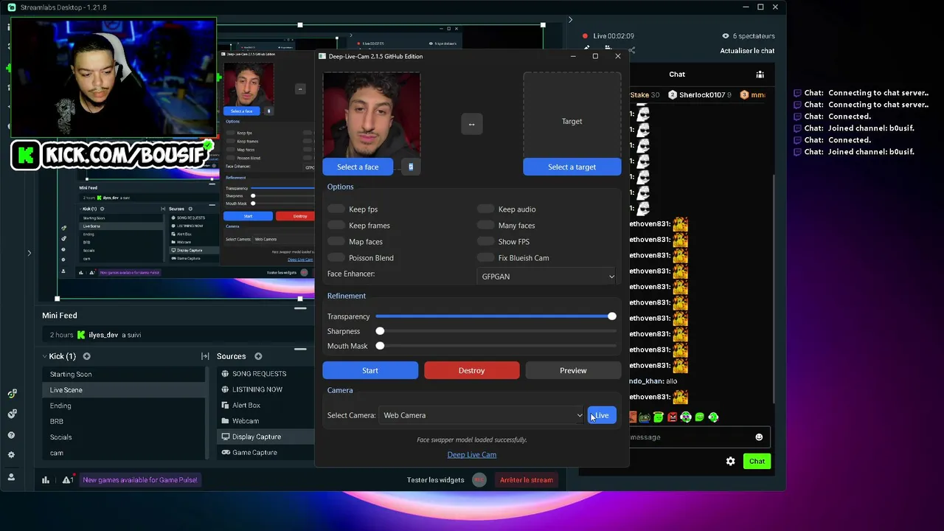
Task: Switch to the cam scene
Action: [x=124, y=453]
